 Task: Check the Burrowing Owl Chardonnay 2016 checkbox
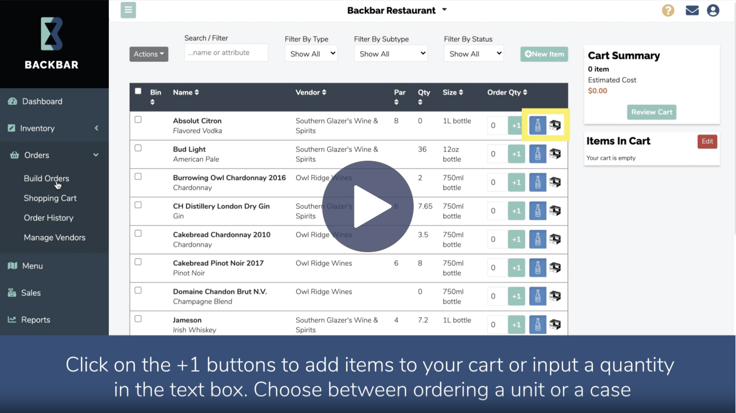(138, 176)
